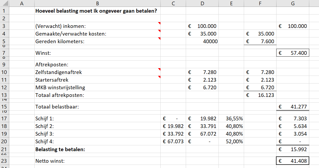Select the cell containing 40000 kilometers
Screen dimensions: 319x168
(x=202, y=41)
